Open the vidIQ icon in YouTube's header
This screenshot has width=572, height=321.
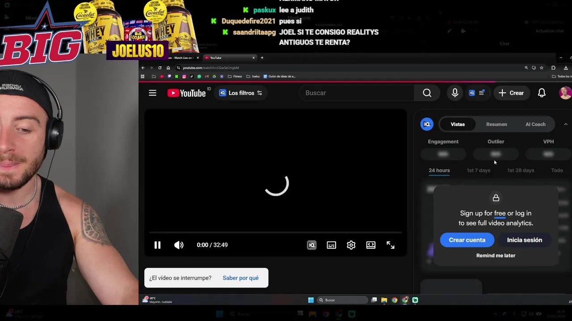click(472, 93)
